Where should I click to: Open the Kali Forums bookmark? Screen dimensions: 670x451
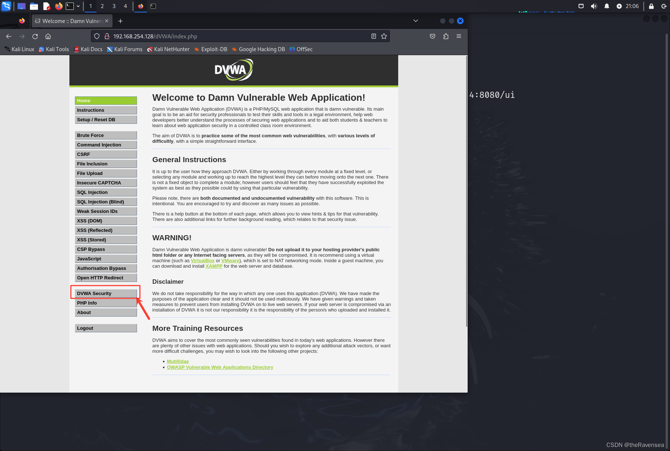coord(125,49)
